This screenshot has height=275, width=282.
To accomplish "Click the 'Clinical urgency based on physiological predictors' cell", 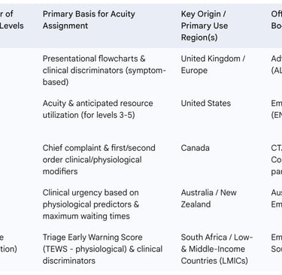I will coord(91,204).
